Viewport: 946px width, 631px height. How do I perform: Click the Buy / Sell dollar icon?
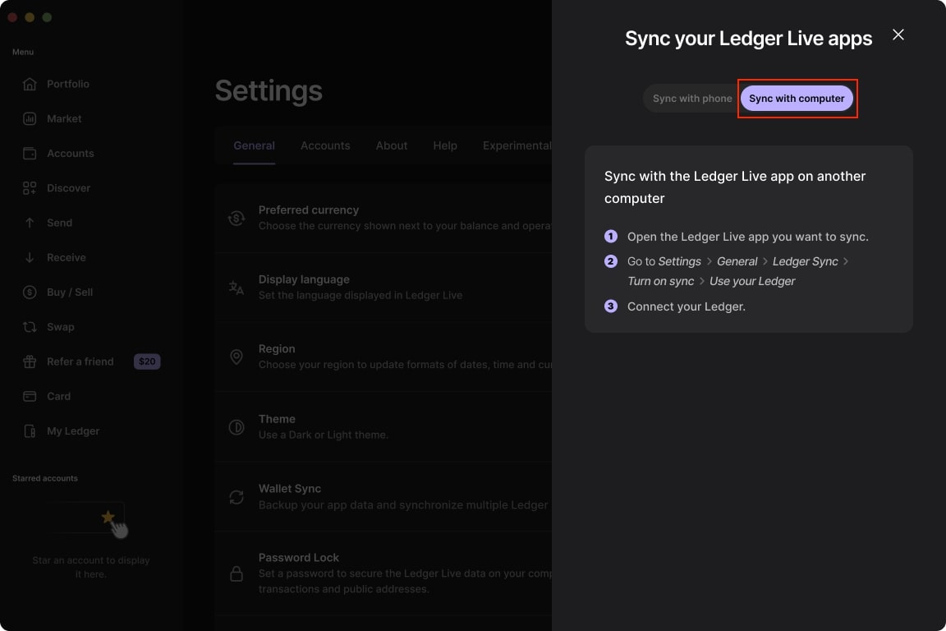[x=30, y=292]
